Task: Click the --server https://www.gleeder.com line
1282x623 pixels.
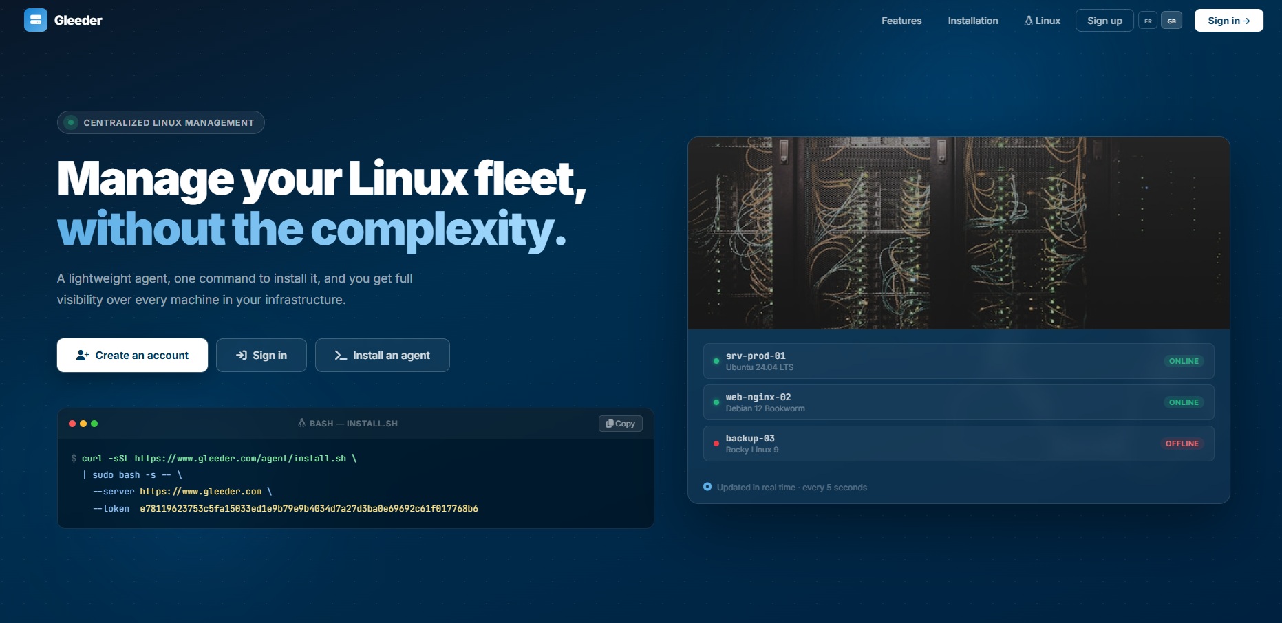Action: pyautogui.click(x=182, y=492)
